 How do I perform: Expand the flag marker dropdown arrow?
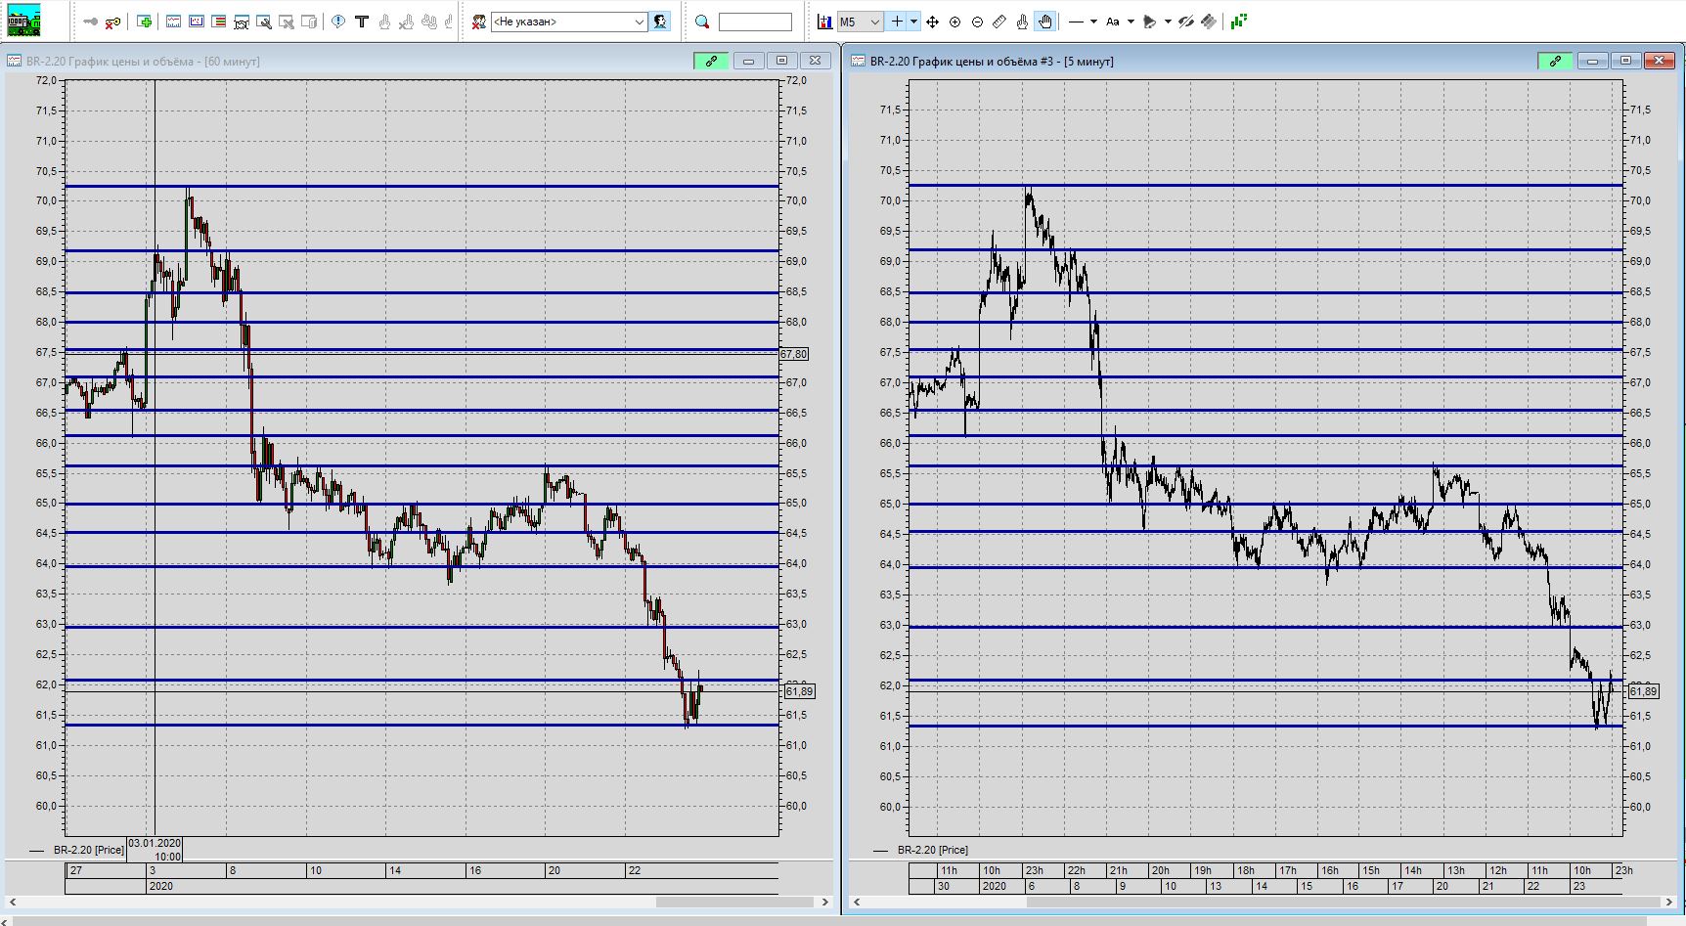coord(1168,22)
